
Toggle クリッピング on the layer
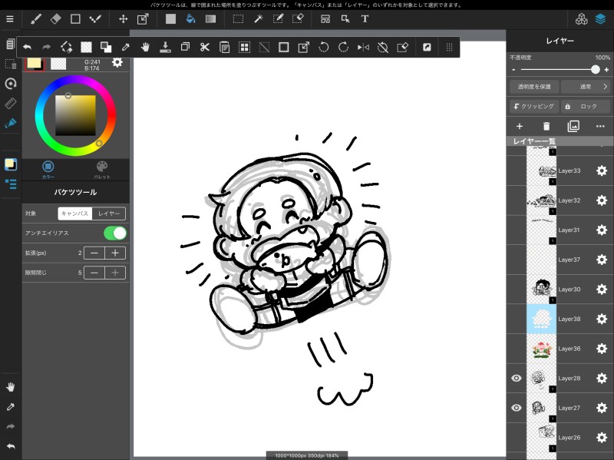tap(534, 106)
